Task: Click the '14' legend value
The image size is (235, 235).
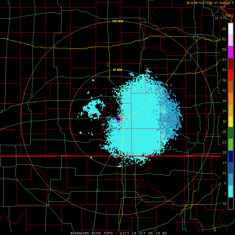Action: [224, 163]
